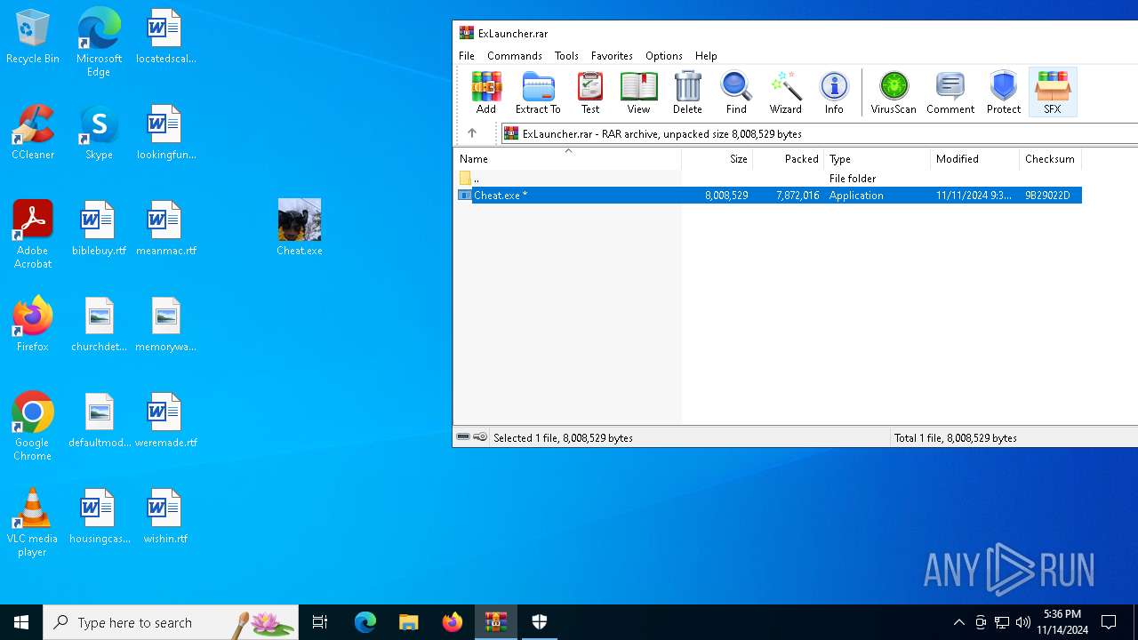Screen dimensions: 1138x640
Task: Click the Protect shield icon
Action: [x=1004, y=92]
